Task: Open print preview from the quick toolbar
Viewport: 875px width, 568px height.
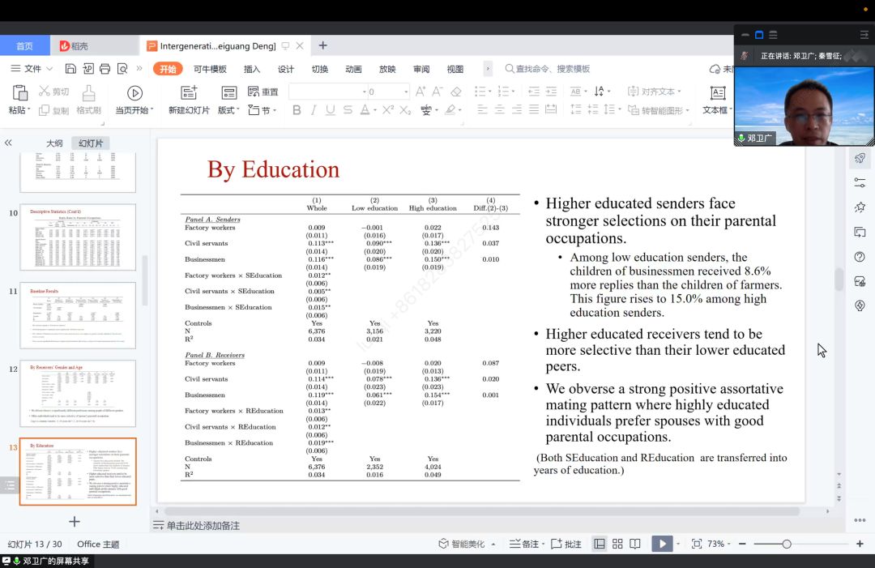Action: pos(122,69)
